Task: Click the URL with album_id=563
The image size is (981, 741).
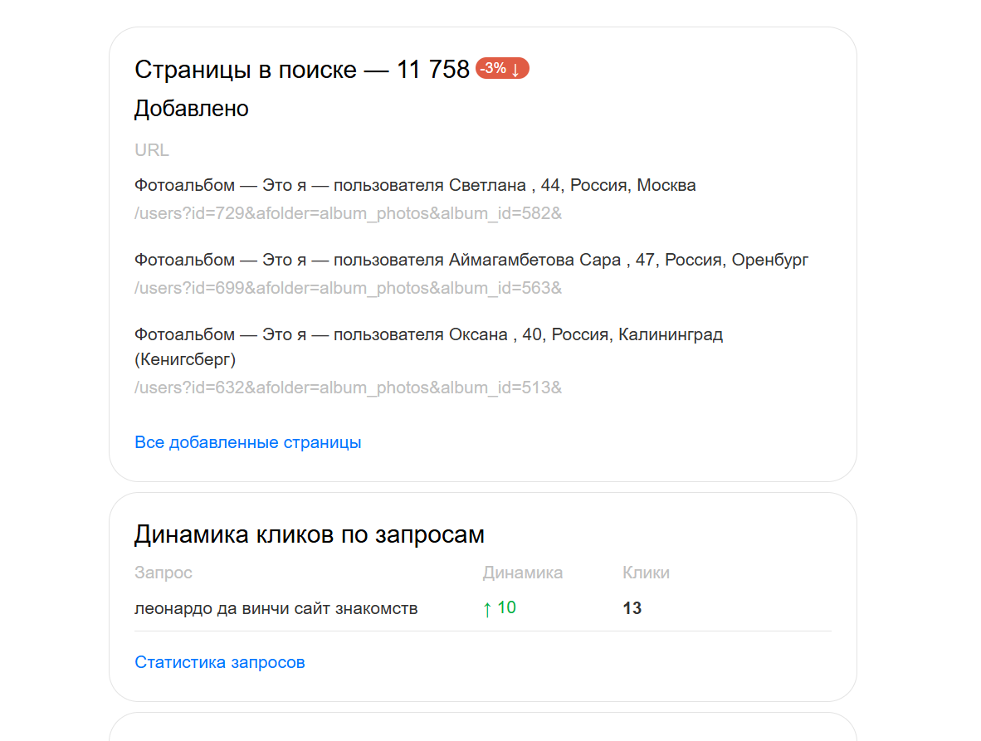Action: click(348, 288)
